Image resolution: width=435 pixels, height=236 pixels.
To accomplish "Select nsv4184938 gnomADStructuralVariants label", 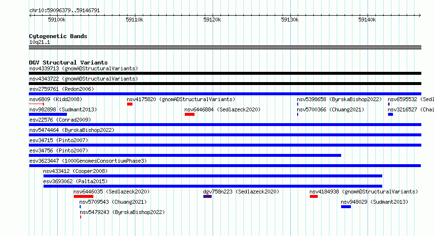I will click(x=364, y=192).
